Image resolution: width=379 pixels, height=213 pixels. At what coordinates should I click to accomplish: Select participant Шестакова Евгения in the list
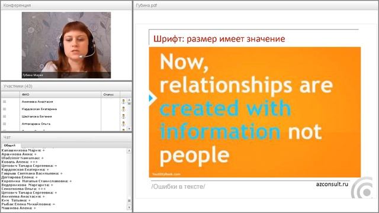coord(37,117)
